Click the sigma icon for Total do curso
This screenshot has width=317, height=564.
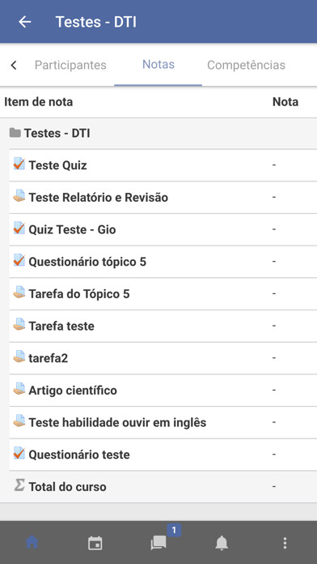pos(19,485)
